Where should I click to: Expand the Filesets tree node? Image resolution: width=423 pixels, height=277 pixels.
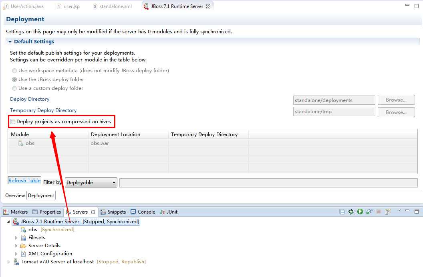pos(16,238)
